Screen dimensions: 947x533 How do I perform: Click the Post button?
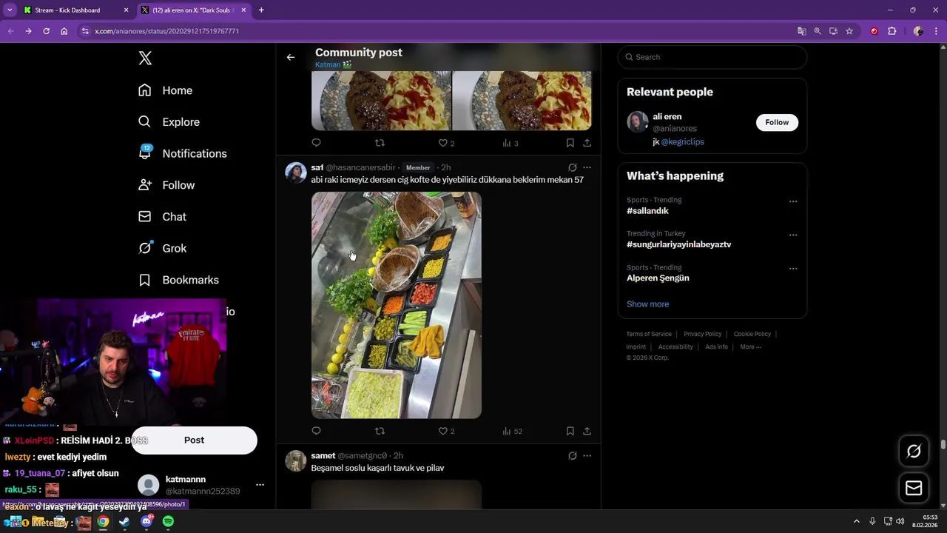click(x=194, y=440)
